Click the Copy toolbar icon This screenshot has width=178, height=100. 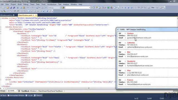(21, 7)
